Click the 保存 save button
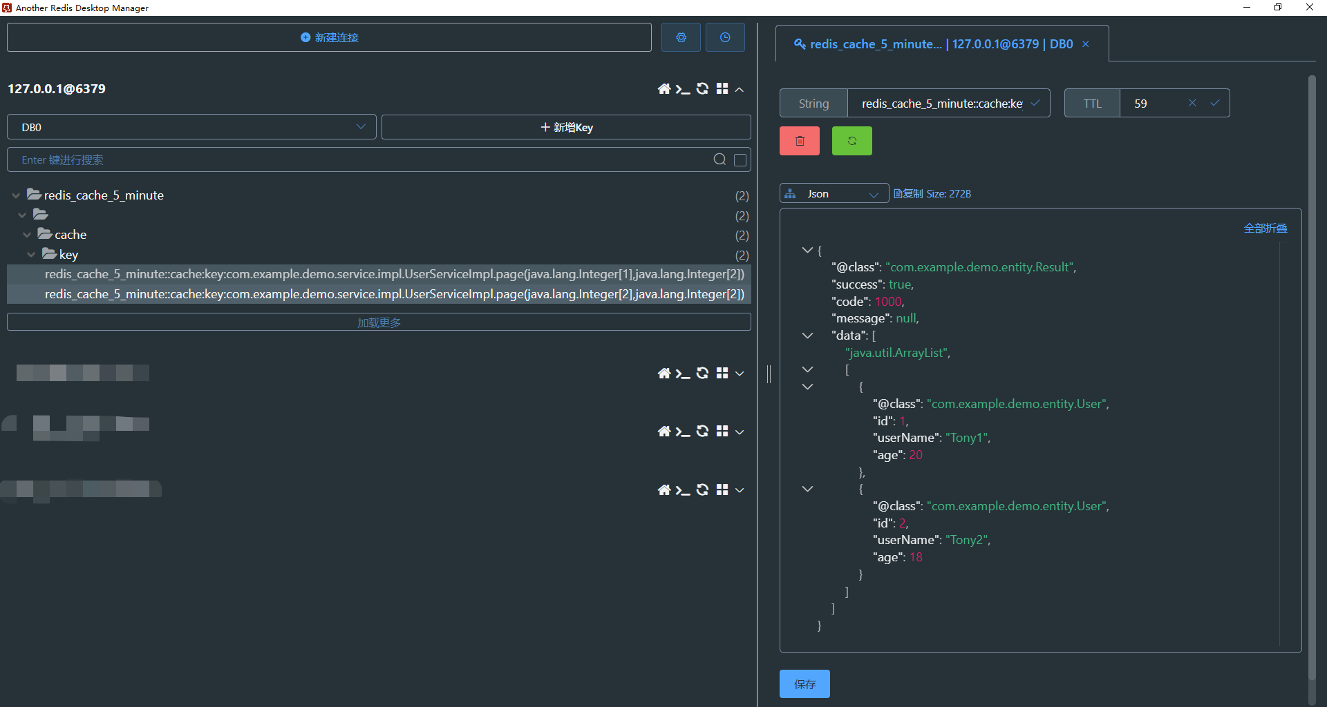1327x707 pixels. tap(804, 684)
